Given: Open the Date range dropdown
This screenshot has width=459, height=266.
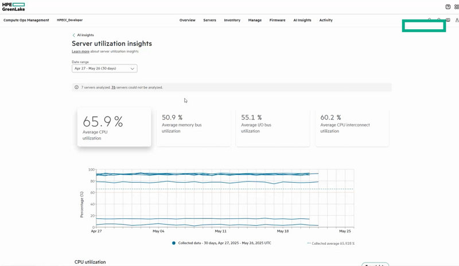Looking at the screenshot, I should [x=104, y=68].
